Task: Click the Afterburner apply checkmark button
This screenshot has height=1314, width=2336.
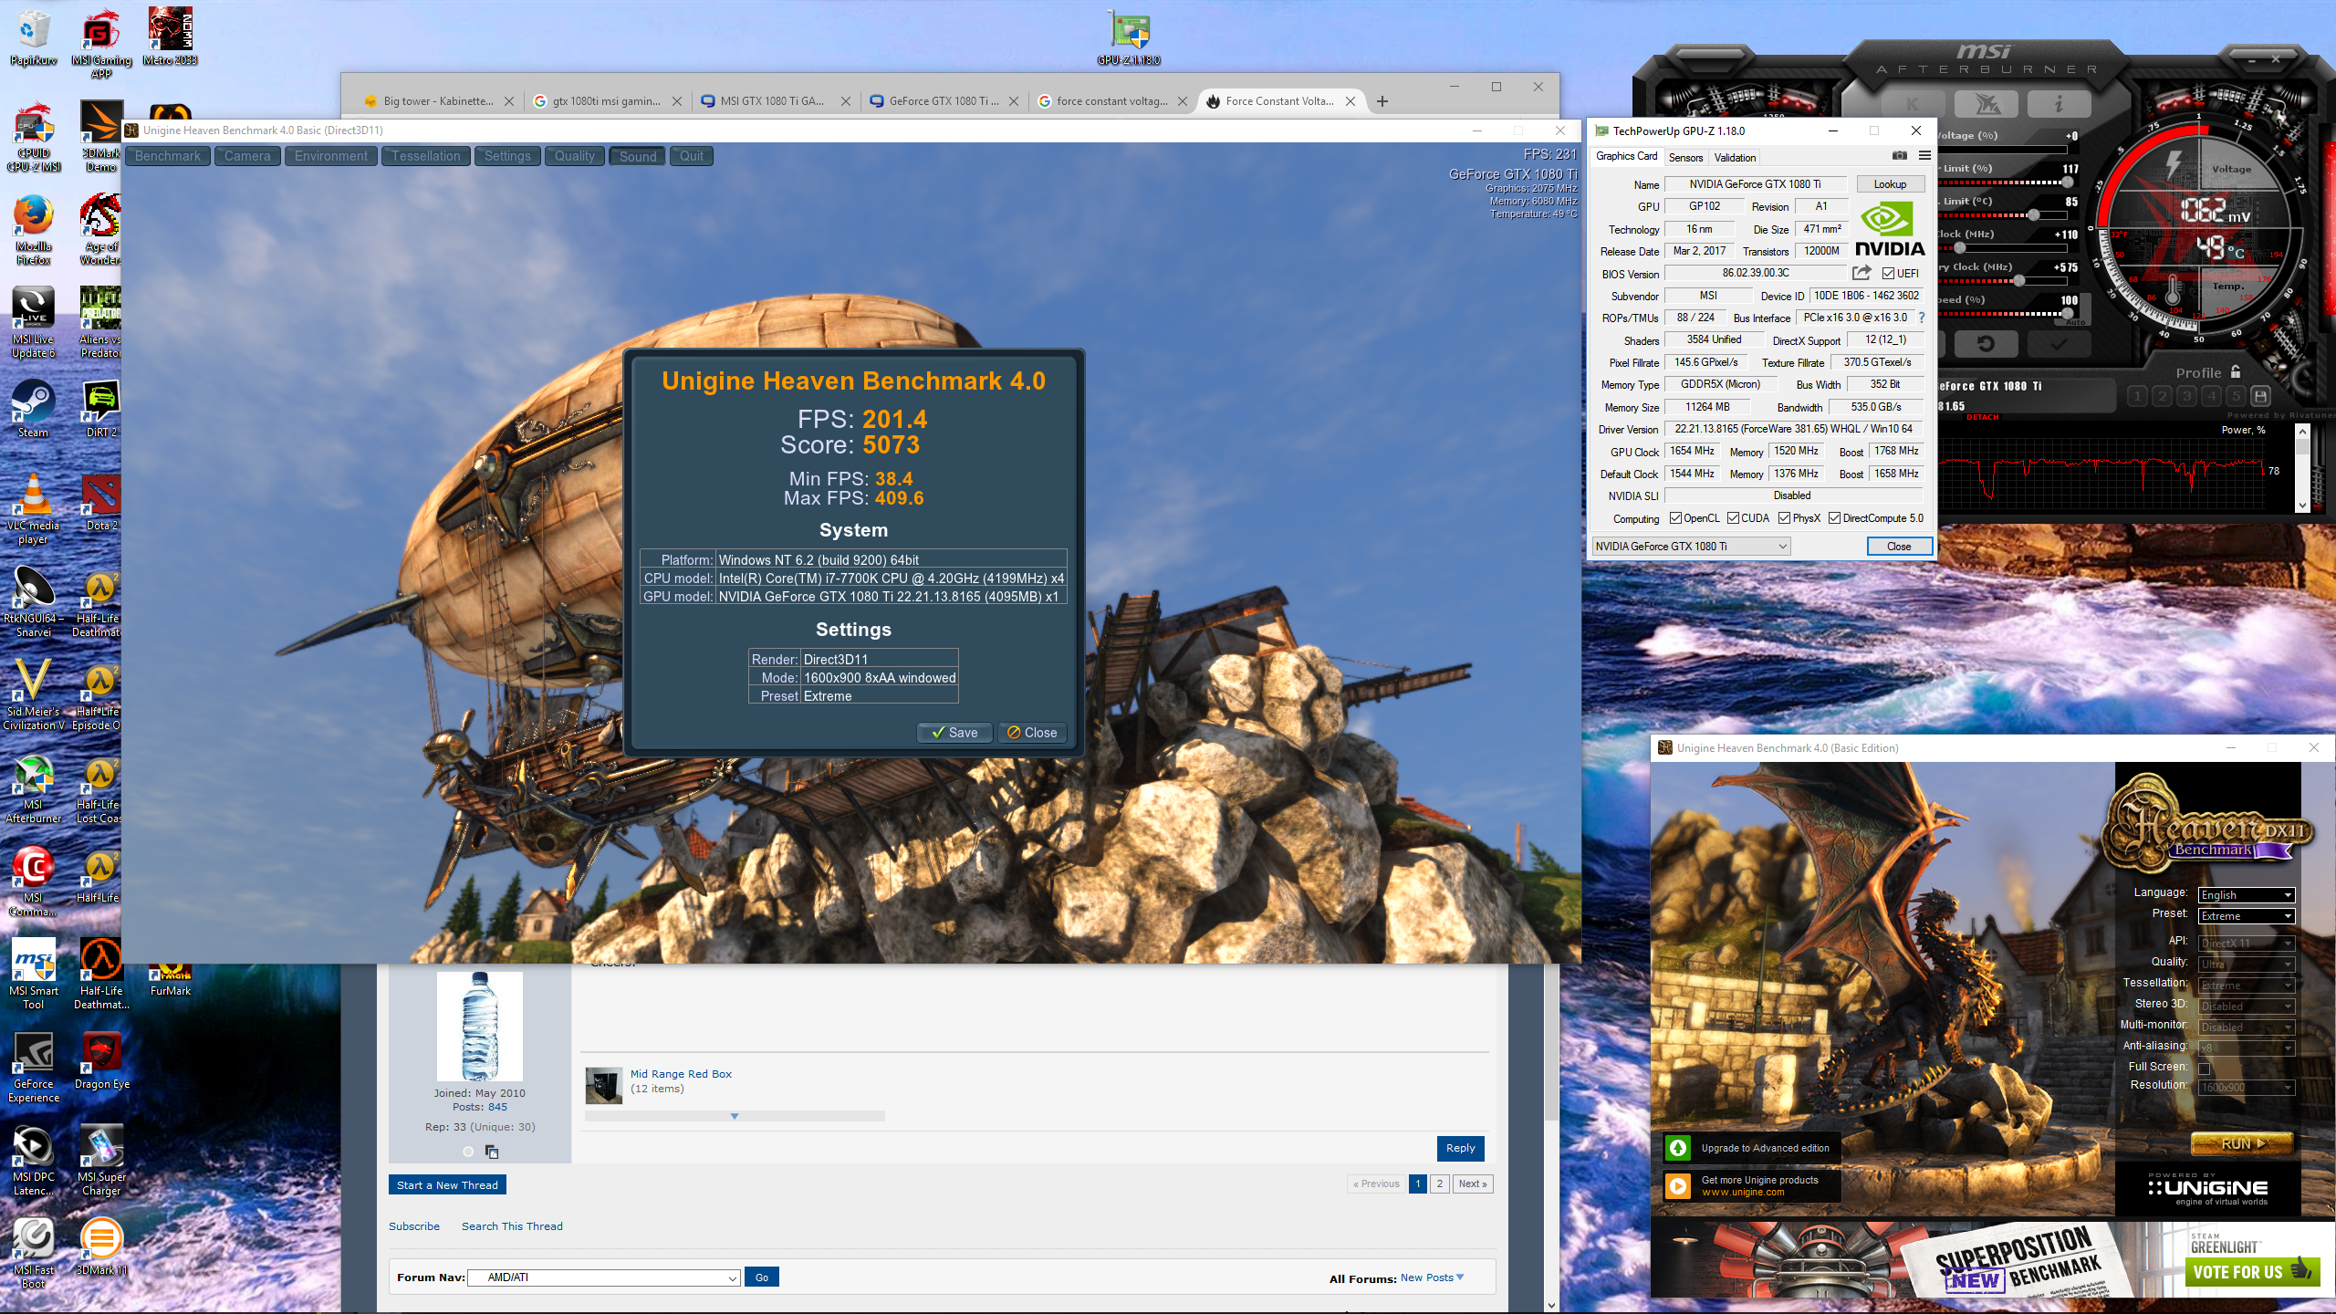Action: (2059, 344)
